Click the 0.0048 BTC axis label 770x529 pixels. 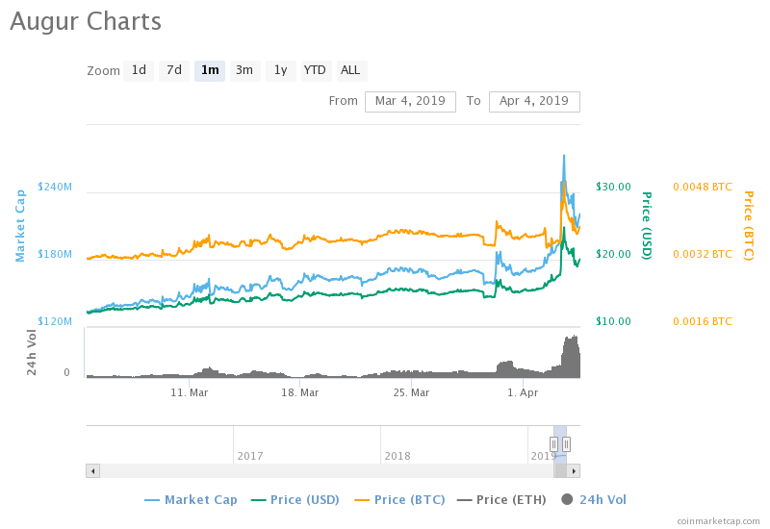click(x=703, y=187)
